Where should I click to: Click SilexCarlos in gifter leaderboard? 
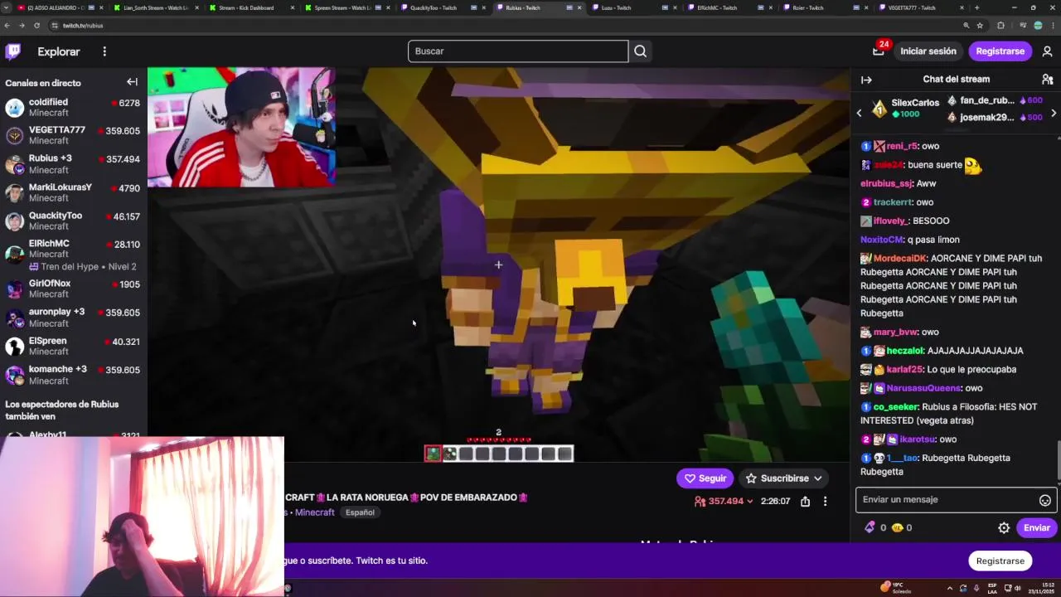coord(915,103)
